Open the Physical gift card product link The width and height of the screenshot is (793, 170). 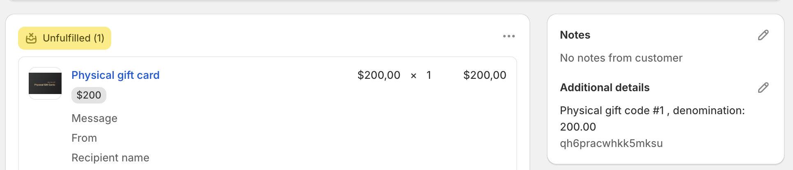[x=115, y=75]
